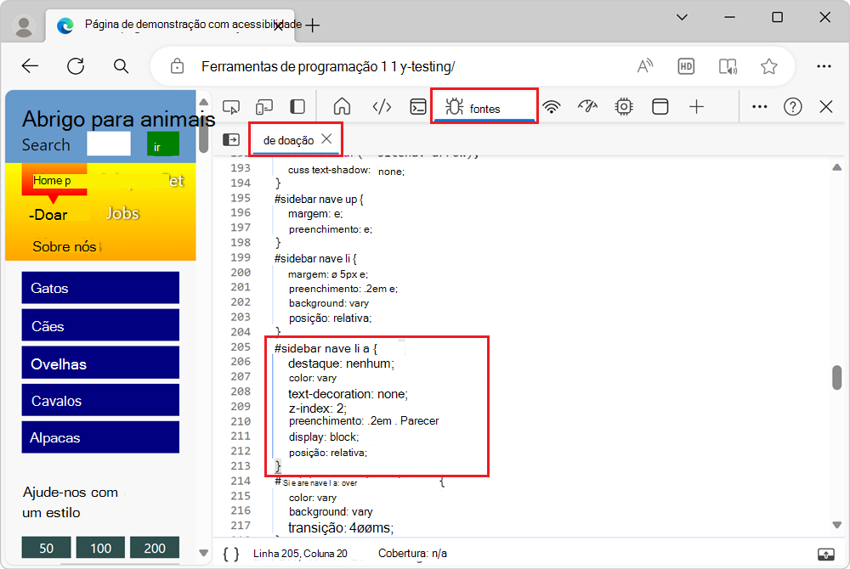Select the fontes (Sources) tab
850x569 pixels.
coord(484,107)
